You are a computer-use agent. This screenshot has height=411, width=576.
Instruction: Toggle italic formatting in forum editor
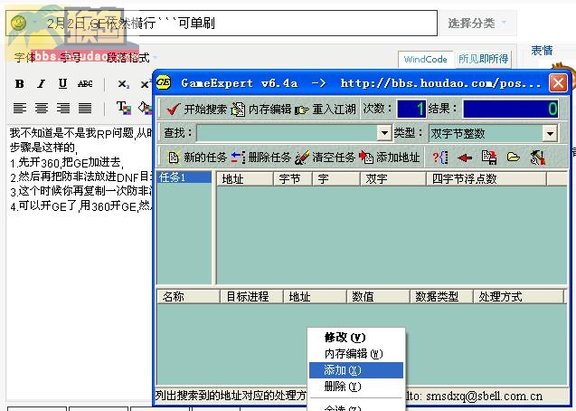[x=42, y=84]
